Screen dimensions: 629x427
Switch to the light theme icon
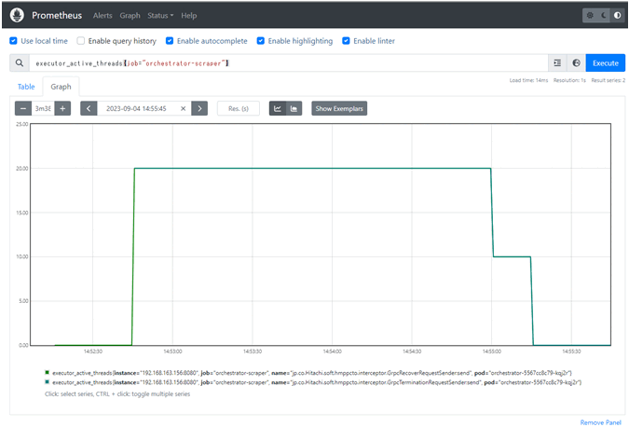click(590, 16)
